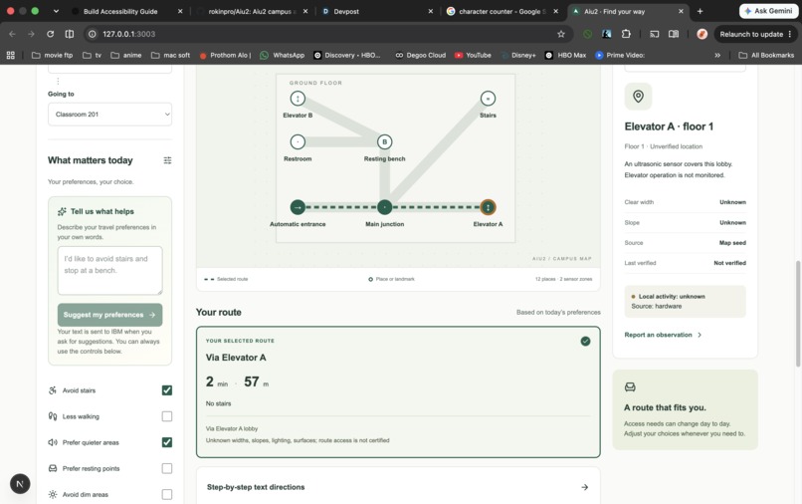Open the mac soft bookmarks folder
This screenshot has width=802, height=504.
pyautogui.click(x=171, y=55)
